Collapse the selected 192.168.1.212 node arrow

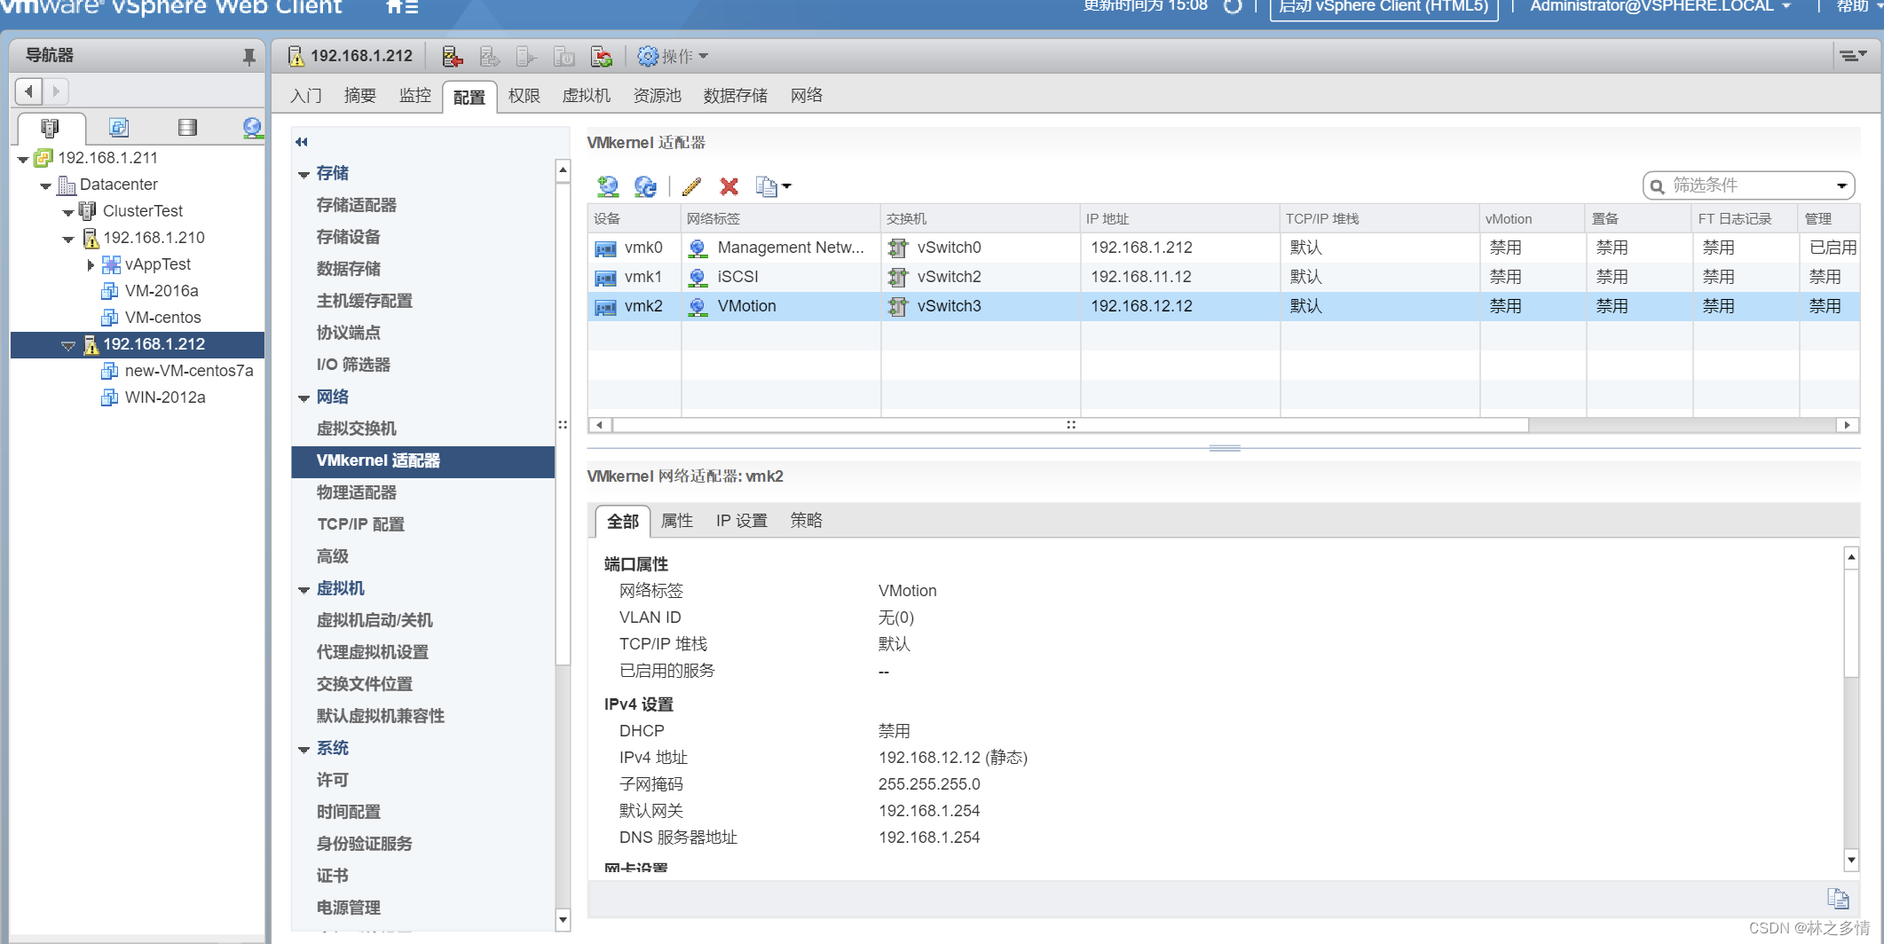pos(68,345)
